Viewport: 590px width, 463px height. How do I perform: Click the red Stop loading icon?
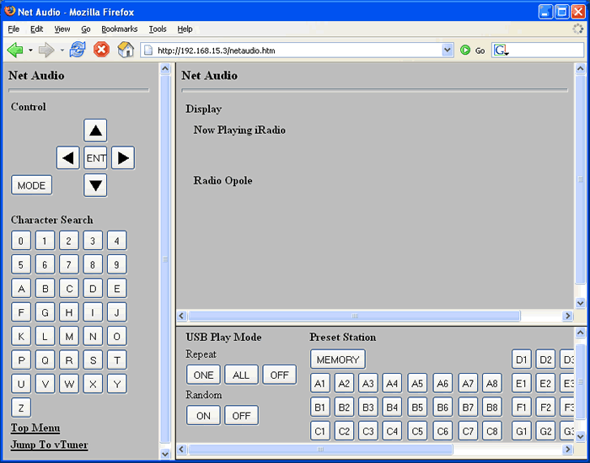101,50
